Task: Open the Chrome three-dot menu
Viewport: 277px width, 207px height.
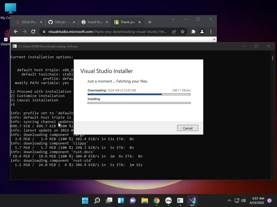Action: [x=211, y=32]
